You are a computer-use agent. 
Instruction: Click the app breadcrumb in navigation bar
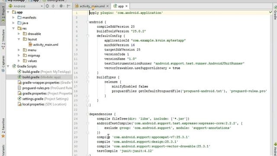[x=34, y=1]
